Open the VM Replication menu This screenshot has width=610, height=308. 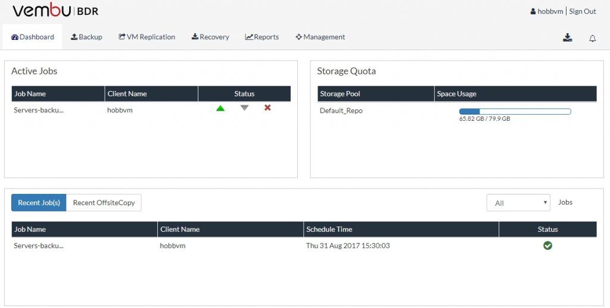(x=147, y=37)
